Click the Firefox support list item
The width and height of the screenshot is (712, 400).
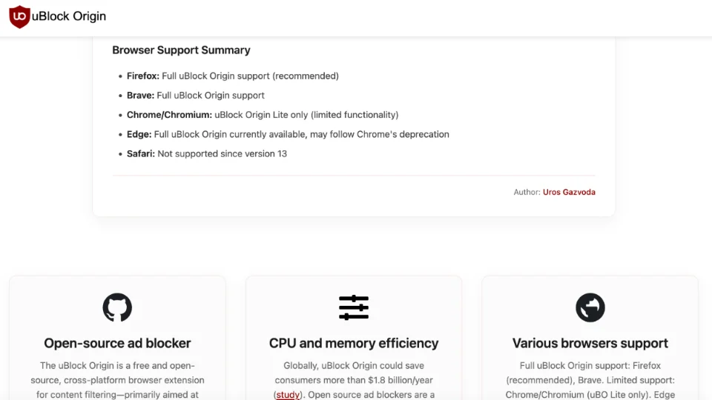pyautogui.click(x=232, y=76)
